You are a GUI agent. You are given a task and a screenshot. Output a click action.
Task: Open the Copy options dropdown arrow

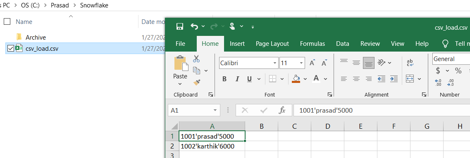(x=206, y=71)
